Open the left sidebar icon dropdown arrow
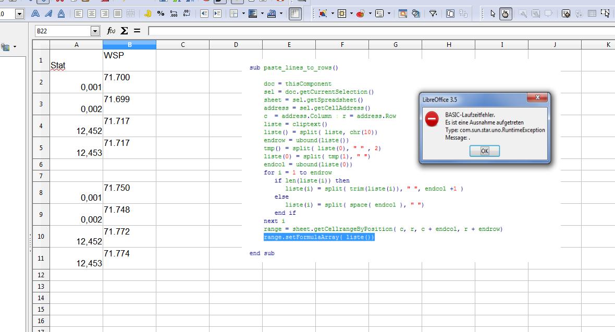Screen dimensions: 615x332 click(15, 47)
